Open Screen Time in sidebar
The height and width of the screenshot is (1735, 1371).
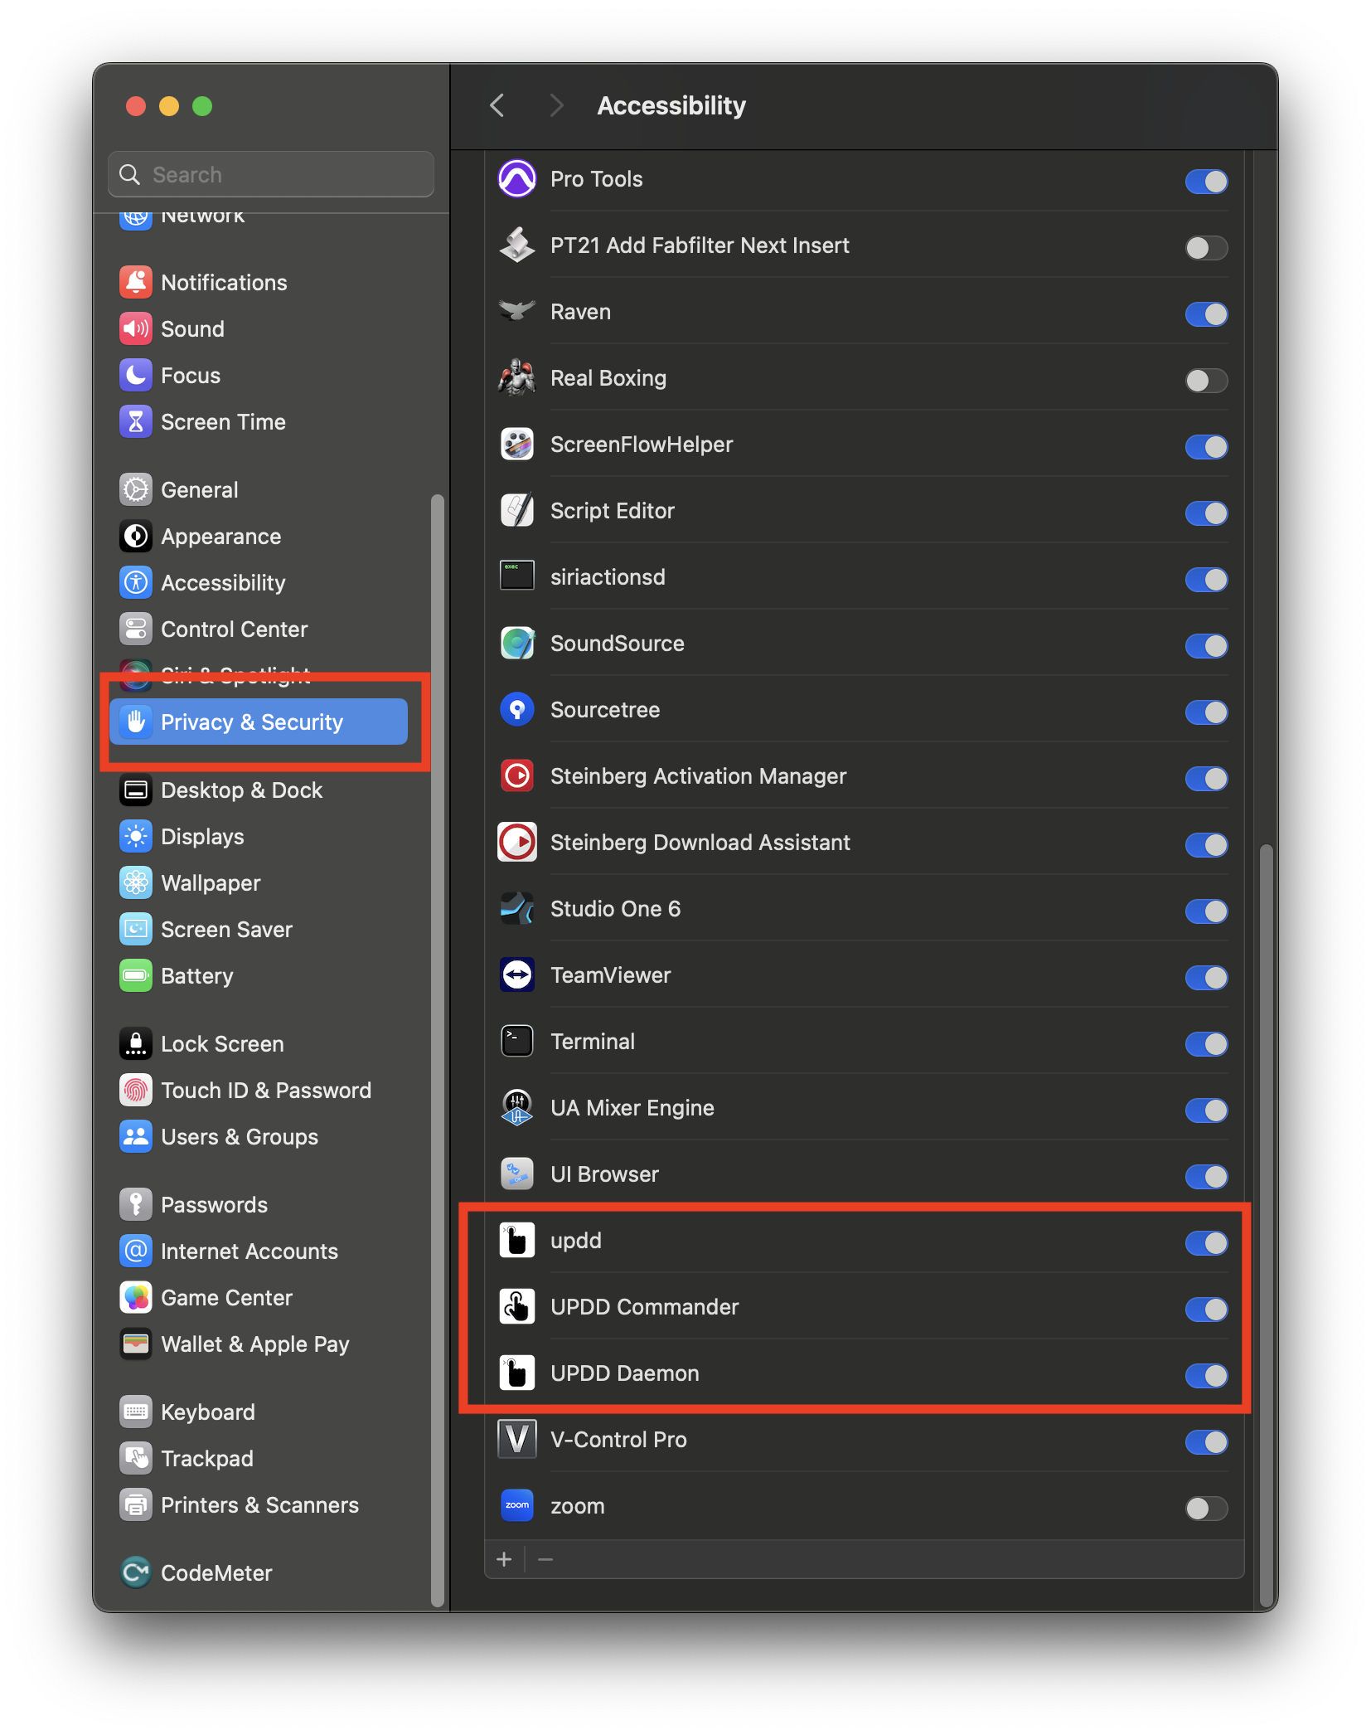[259, 421]
